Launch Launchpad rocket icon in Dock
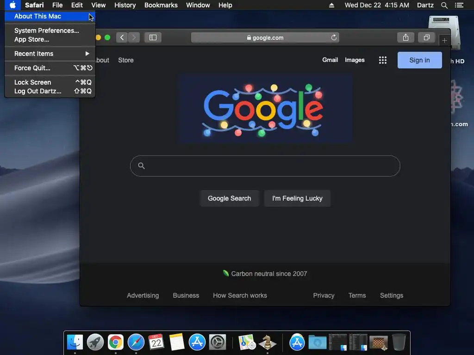Image resolution: width=474 pixels, height=355 pixels. [x=95, y=343]
